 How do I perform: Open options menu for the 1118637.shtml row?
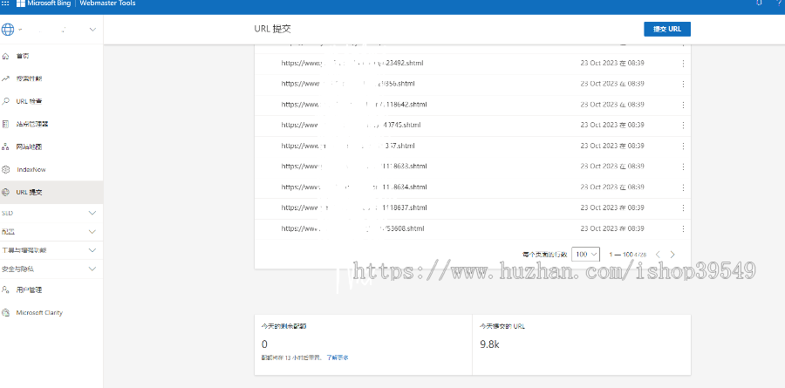pos(683,208)
